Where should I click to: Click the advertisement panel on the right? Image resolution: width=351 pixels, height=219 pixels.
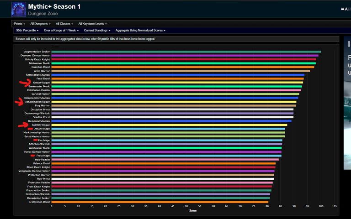(x=347, y=103)
